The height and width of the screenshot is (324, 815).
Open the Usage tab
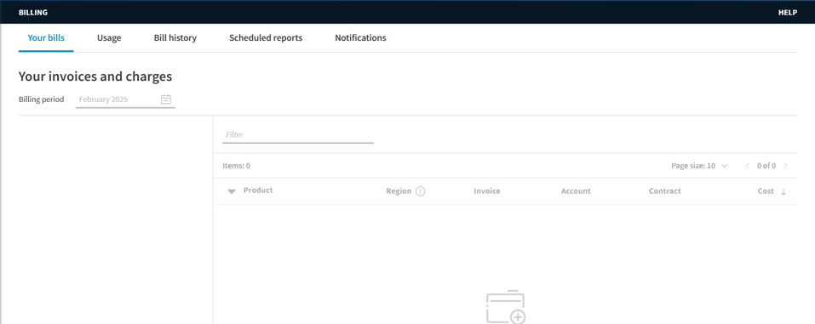[x=109, y=38]
